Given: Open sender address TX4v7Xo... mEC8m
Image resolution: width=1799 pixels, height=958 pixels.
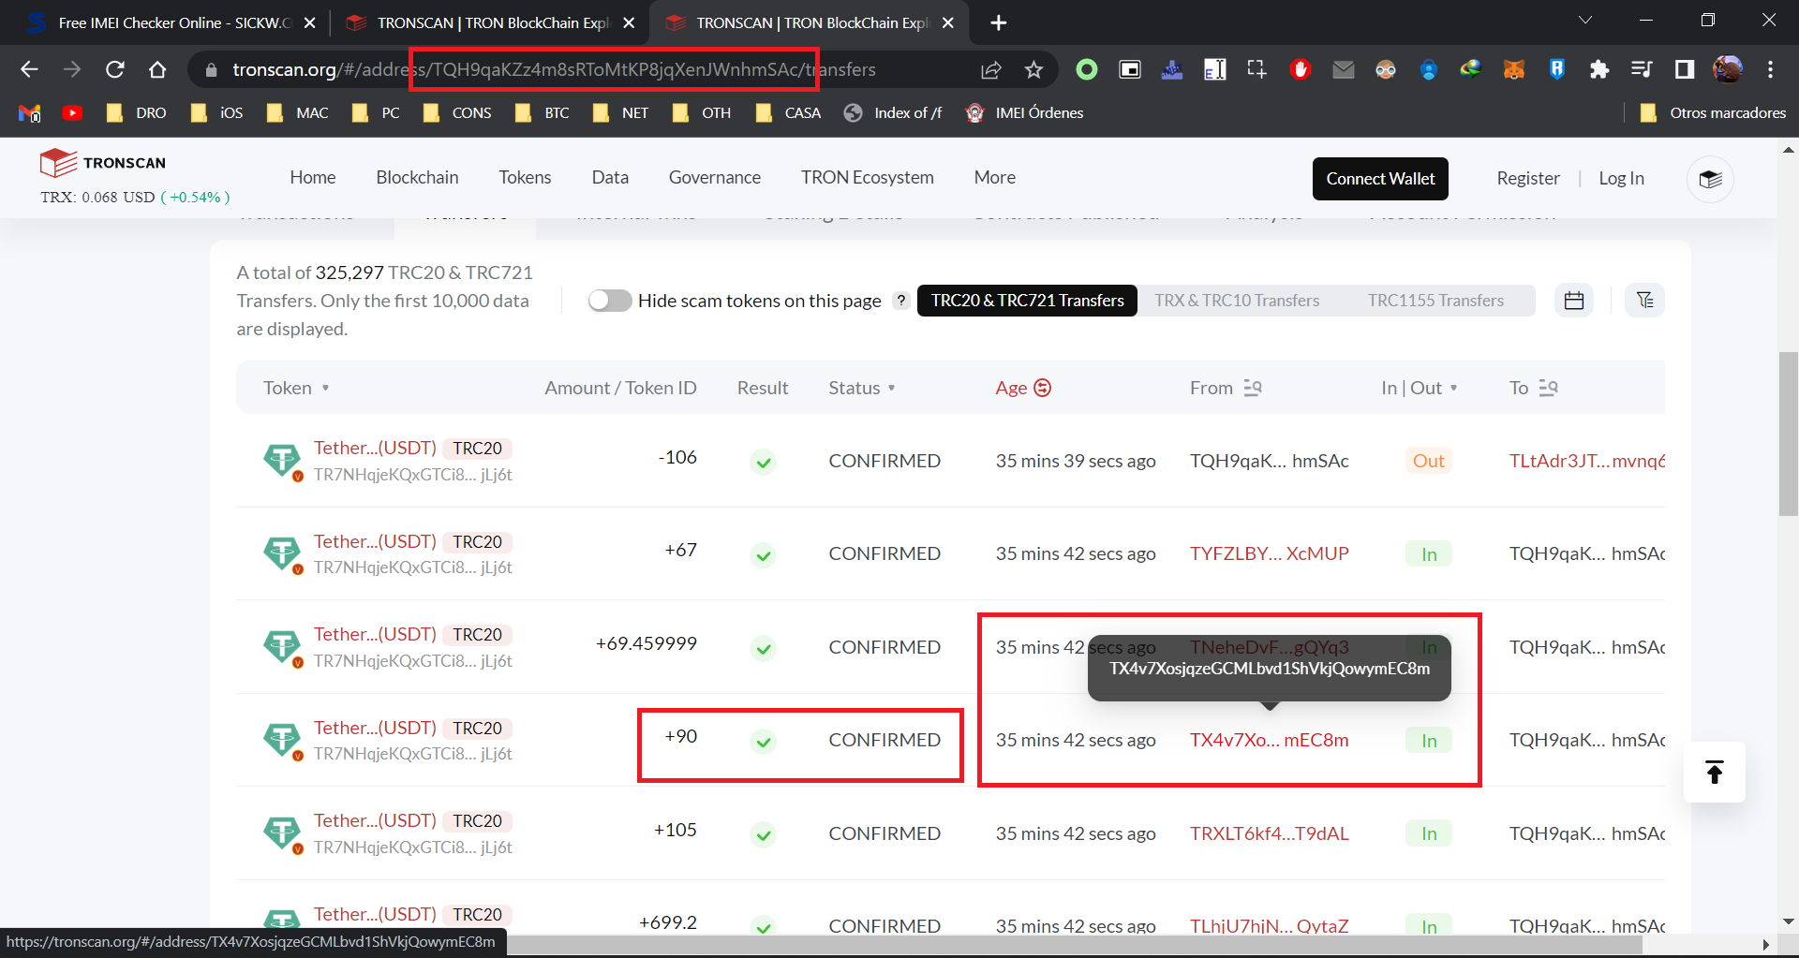Looking at the screenshot, I should [x=1269, y=741].
